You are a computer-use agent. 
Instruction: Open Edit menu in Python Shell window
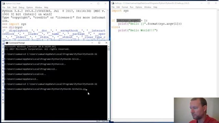(9, 8)
